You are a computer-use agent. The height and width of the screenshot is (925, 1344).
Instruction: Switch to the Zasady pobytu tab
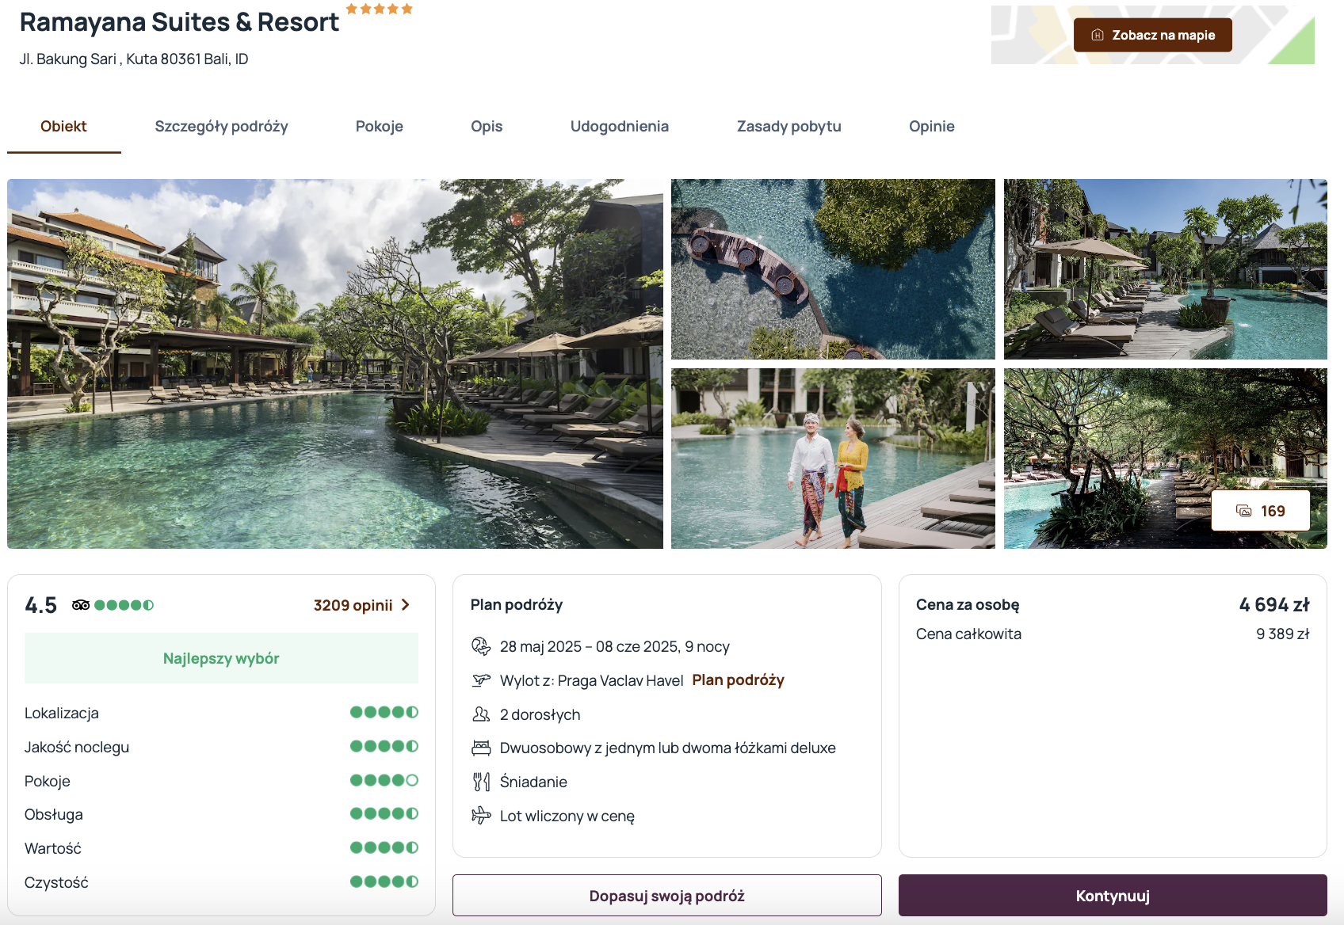[788, 127]
